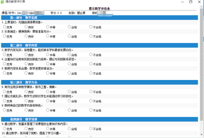The height and width of the screenshot is (138, 204).
Task: Pick 良好 for question 4 注重知识运用
Action: pos(26,64)
